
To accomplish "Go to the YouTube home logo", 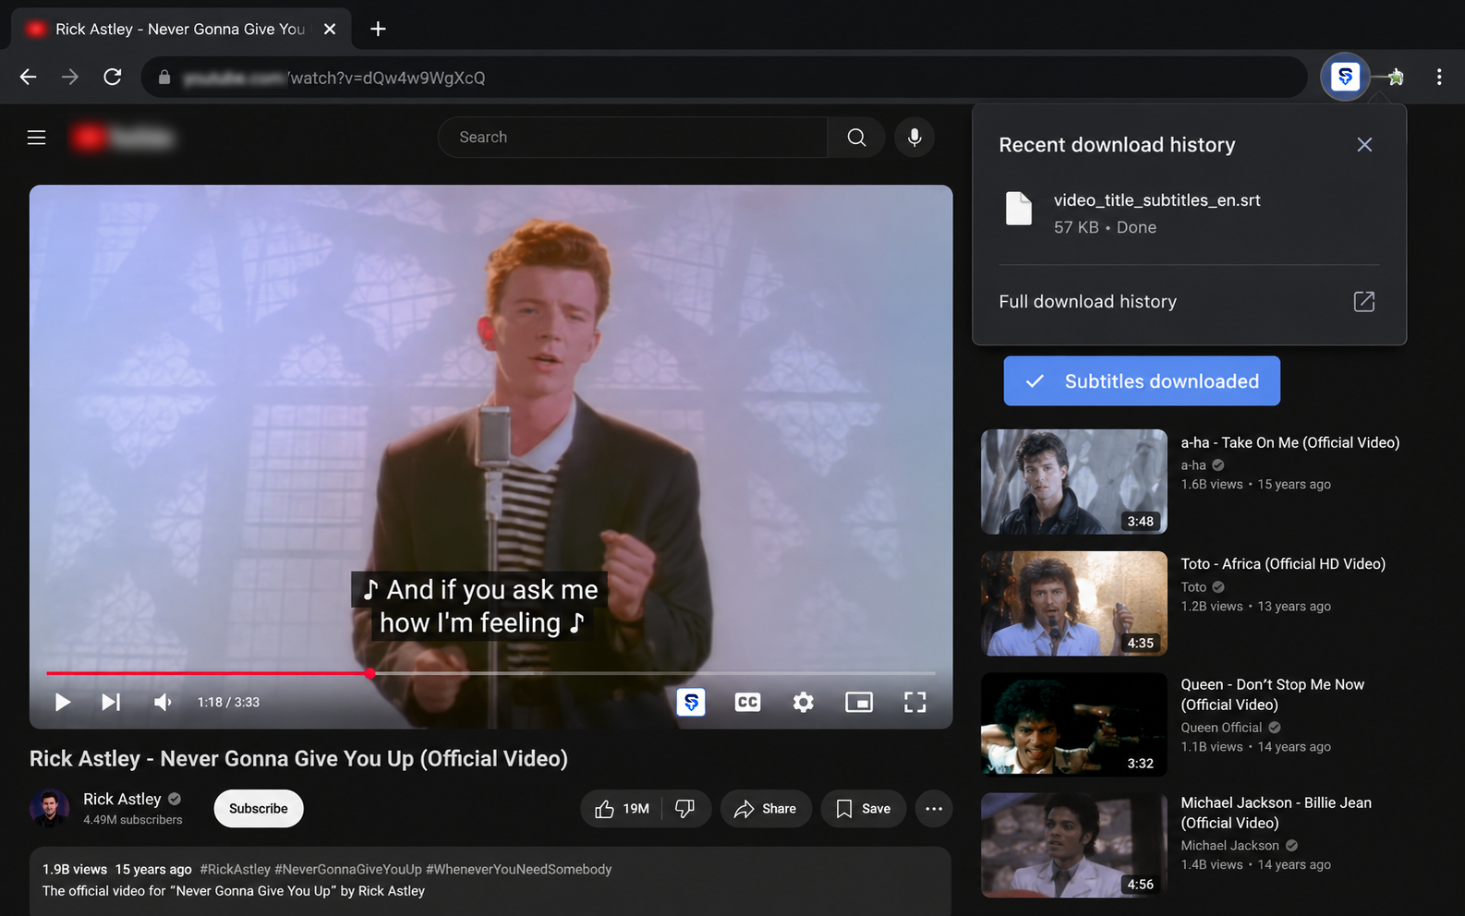I will (x=123, y=138).
